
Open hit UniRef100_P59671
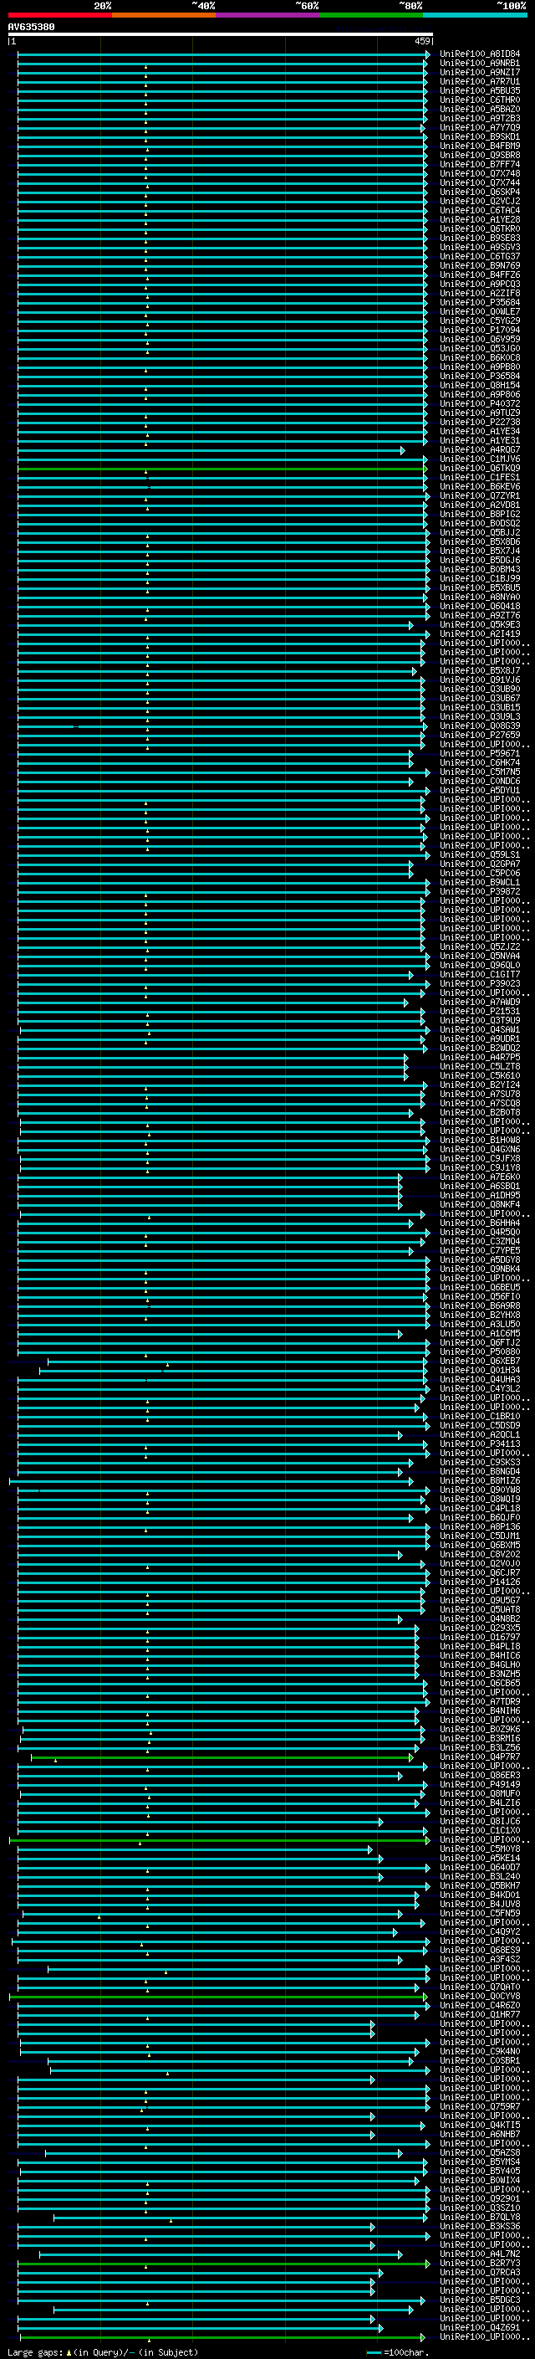pyautogui.click(x=480, y=754)
